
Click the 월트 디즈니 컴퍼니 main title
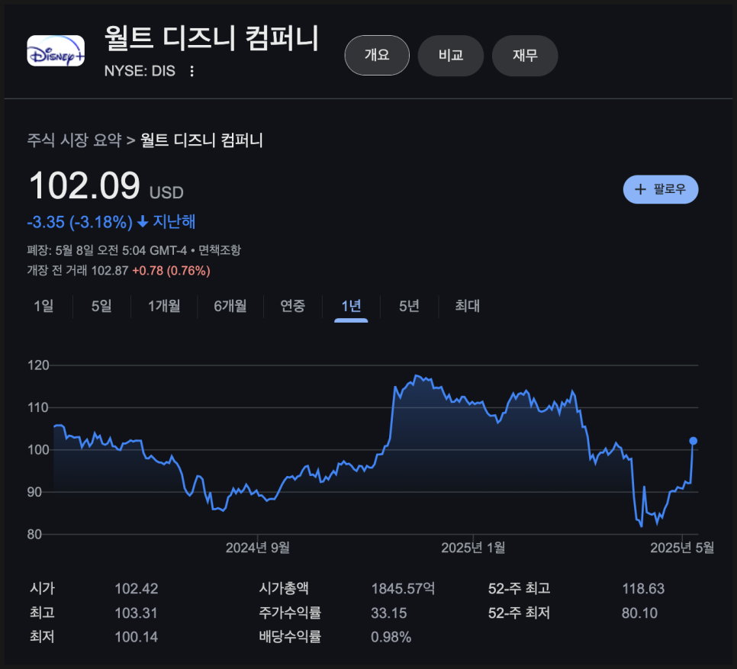click(x=212, y=37)
